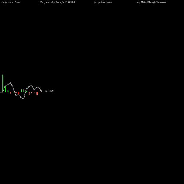Click the "(Suryalata Spinn" heading text

103,2
